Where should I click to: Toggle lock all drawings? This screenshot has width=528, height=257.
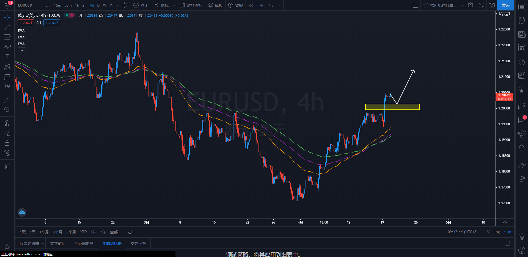pos(7,143)
